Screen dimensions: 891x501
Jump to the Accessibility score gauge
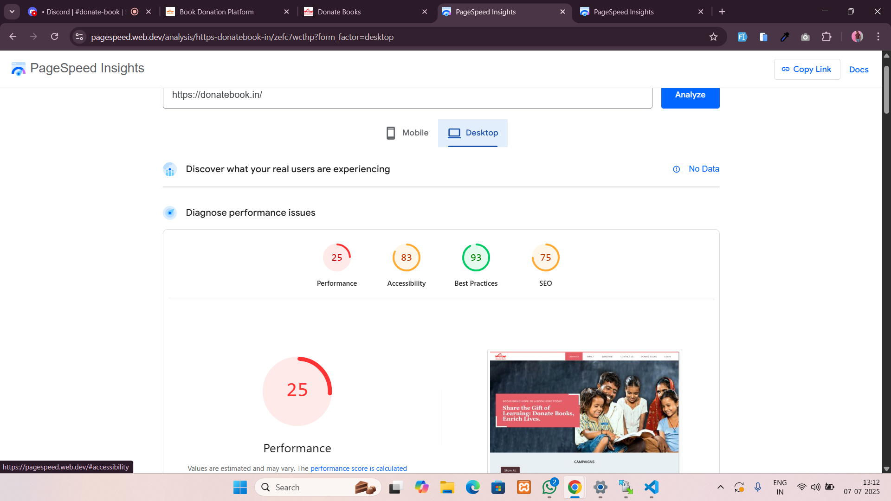pos(406,258)
